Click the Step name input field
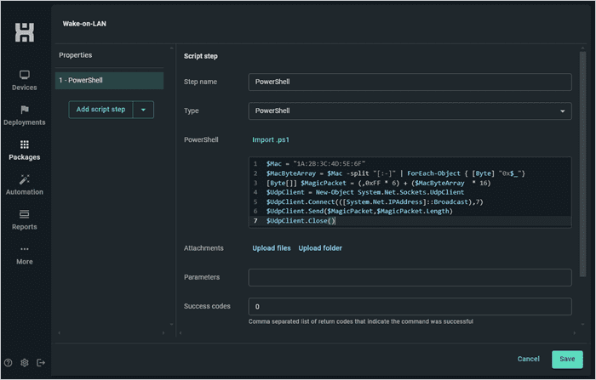 tap(410, 82)
